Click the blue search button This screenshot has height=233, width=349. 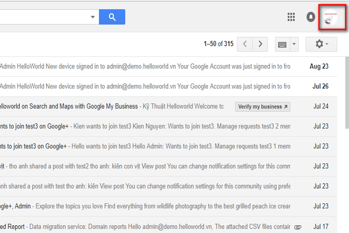(x=112, y=17)
